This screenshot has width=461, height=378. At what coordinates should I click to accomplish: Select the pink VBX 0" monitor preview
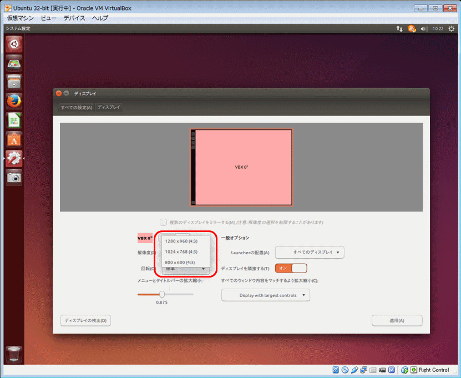click(x=241, y=168)
